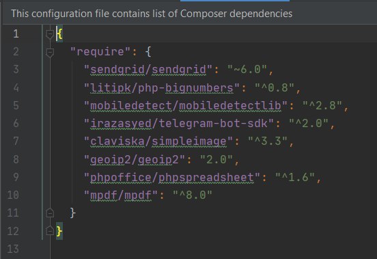Click the mpdf/mpdf package name

[120, 195]
